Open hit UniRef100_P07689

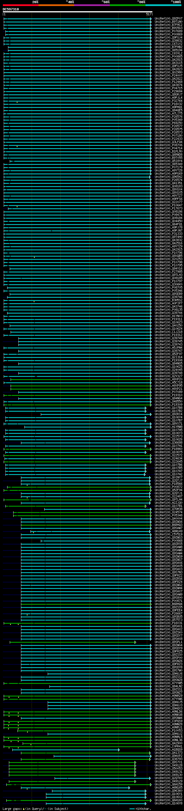tap(168, 31)
